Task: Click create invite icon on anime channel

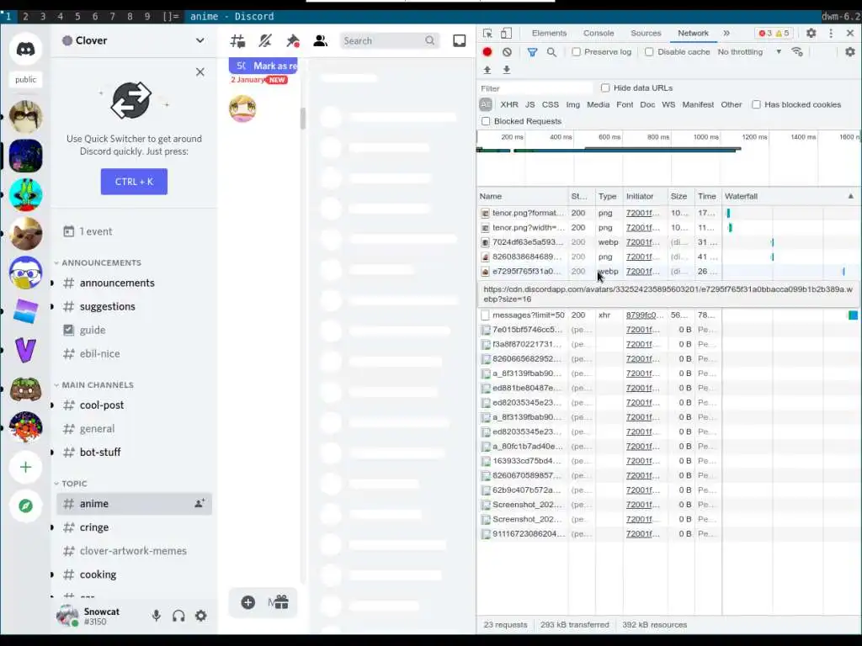Action: [200, 503]
